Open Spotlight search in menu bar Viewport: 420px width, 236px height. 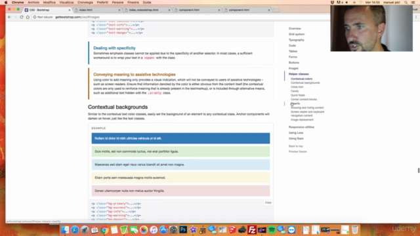click(406, 3)
